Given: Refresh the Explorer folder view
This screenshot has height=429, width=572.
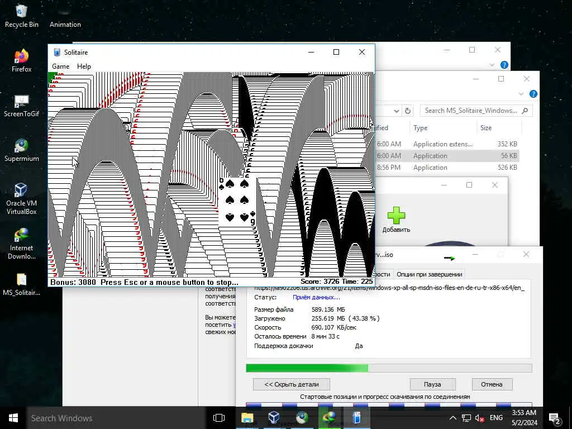Looking at the screenshot, I should 408,111.
